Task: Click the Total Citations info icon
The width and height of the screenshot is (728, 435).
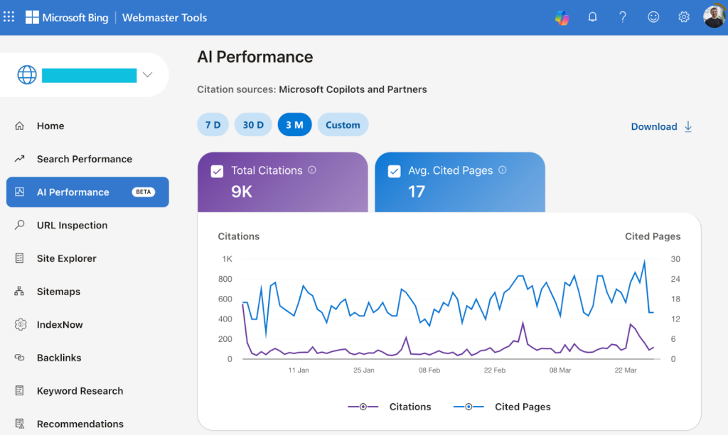Action: point(312,170)
